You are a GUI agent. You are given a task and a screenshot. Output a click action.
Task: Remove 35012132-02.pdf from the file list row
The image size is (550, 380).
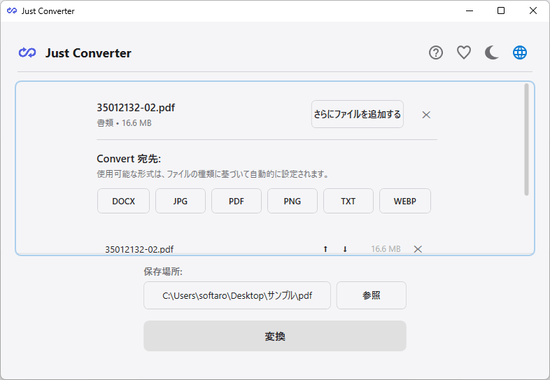[418, 249]
